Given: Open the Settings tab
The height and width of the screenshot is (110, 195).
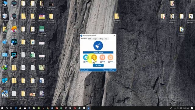Looking at the screenshot, I should pos(101,39).
